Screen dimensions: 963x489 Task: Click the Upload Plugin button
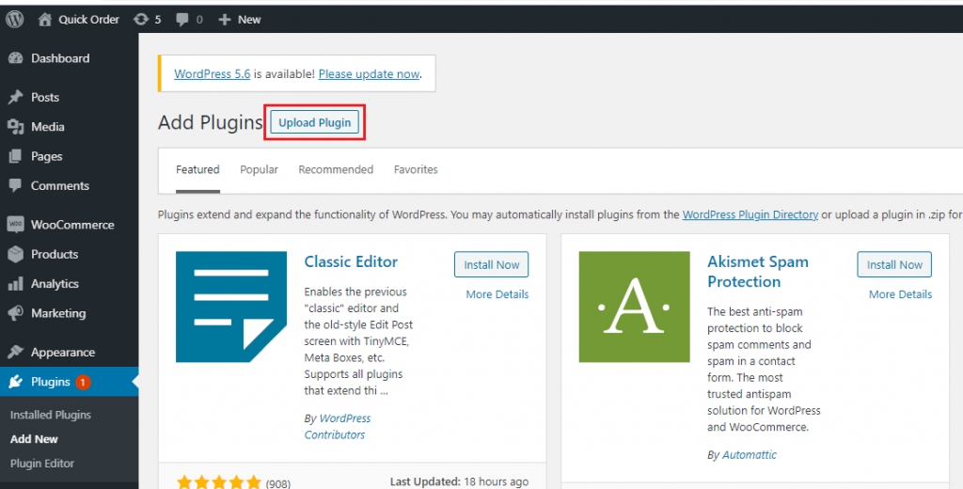tap(314, 122)
